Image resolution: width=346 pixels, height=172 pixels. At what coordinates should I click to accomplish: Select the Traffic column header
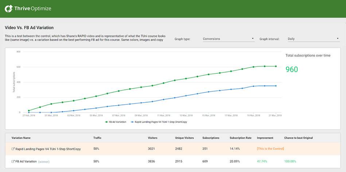tap(97, 138)
